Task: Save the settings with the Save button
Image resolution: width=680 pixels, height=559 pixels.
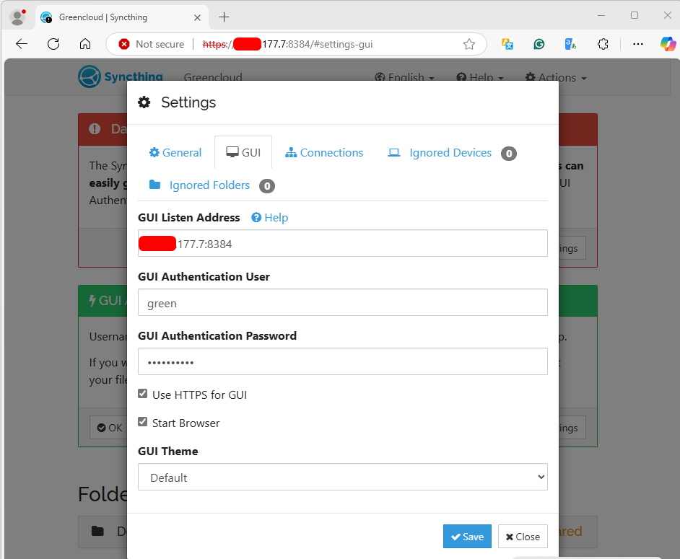Action: pyautogui.click(x=467, y=537)
